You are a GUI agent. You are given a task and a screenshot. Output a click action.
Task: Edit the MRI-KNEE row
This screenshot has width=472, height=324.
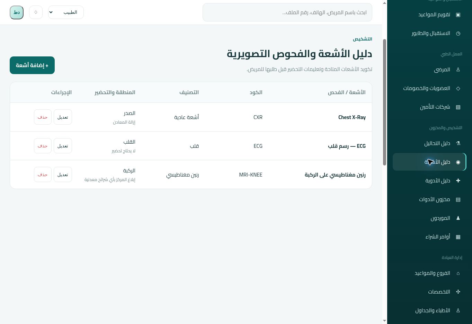pyautogui.click(x=63, y=174)
